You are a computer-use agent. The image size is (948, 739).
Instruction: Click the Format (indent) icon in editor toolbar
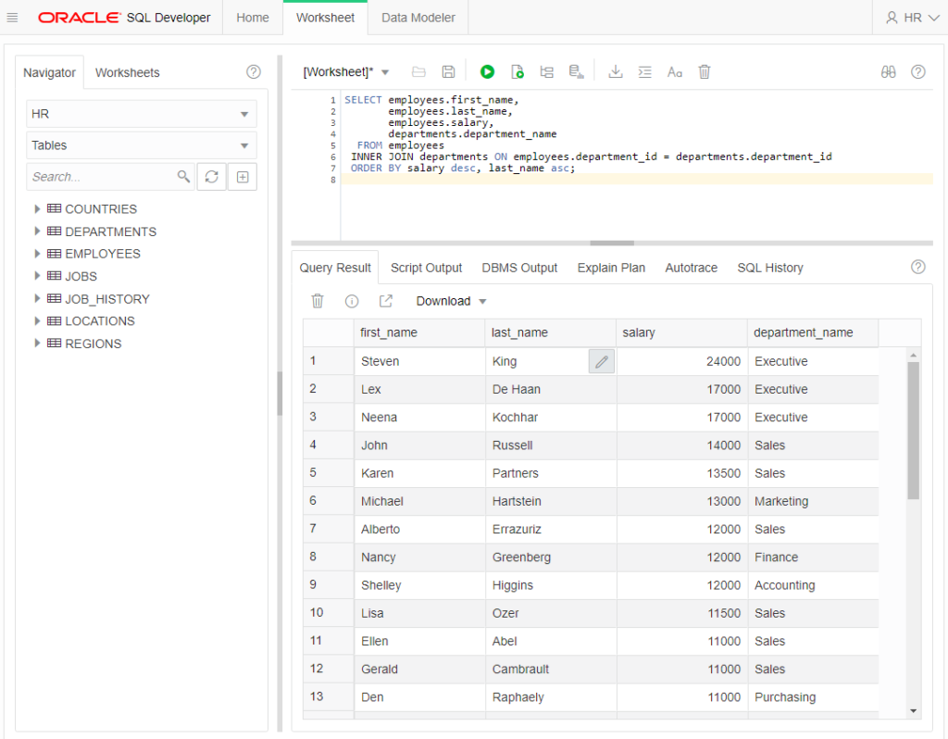(645, 72)
